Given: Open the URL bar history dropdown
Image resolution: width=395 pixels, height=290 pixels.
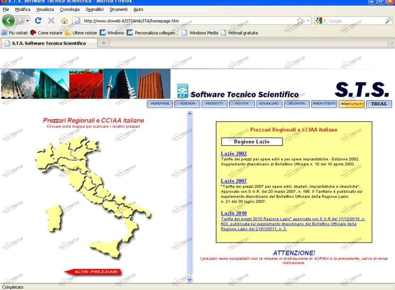Looking at the screenshot, I should tap(308, 21).
